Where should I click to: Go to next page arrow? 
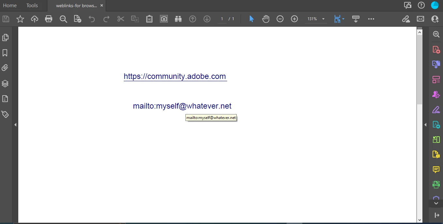pyautogui.click(x=207, y=19)
